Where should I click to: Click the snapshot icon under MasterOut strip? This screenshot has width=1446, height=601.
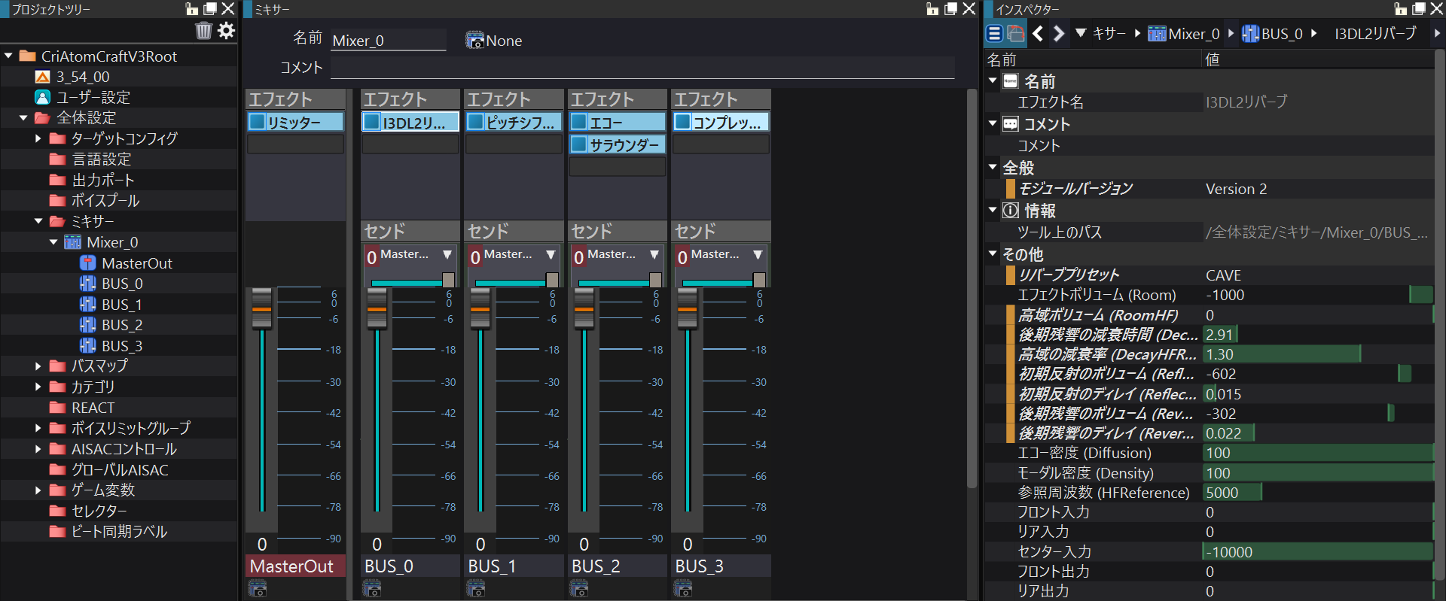(x=257, y=589)
